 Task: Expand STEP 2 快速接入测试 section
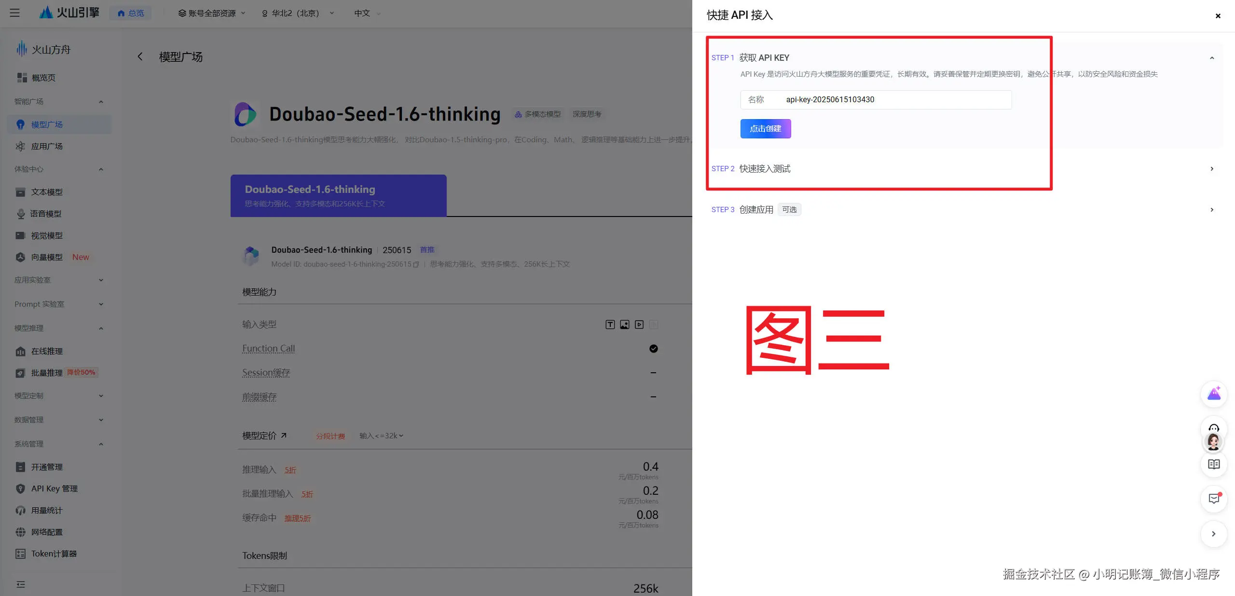point(1211,169)
